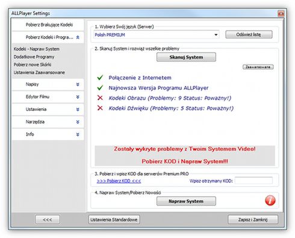Click the Kodeki Obrazu problems status line
The width and height of the screenshot is (295, 238).
click(x=170, y=98)
